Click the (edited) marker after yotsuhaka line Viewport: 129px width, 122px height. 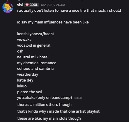click(x=77, y=98)
